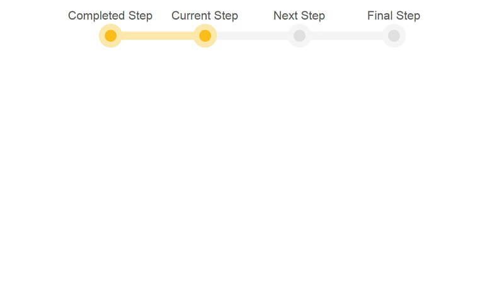Click the gray connector between Current and Next
The width and height of the screenshot is (504, 283).
click(253, 36)
